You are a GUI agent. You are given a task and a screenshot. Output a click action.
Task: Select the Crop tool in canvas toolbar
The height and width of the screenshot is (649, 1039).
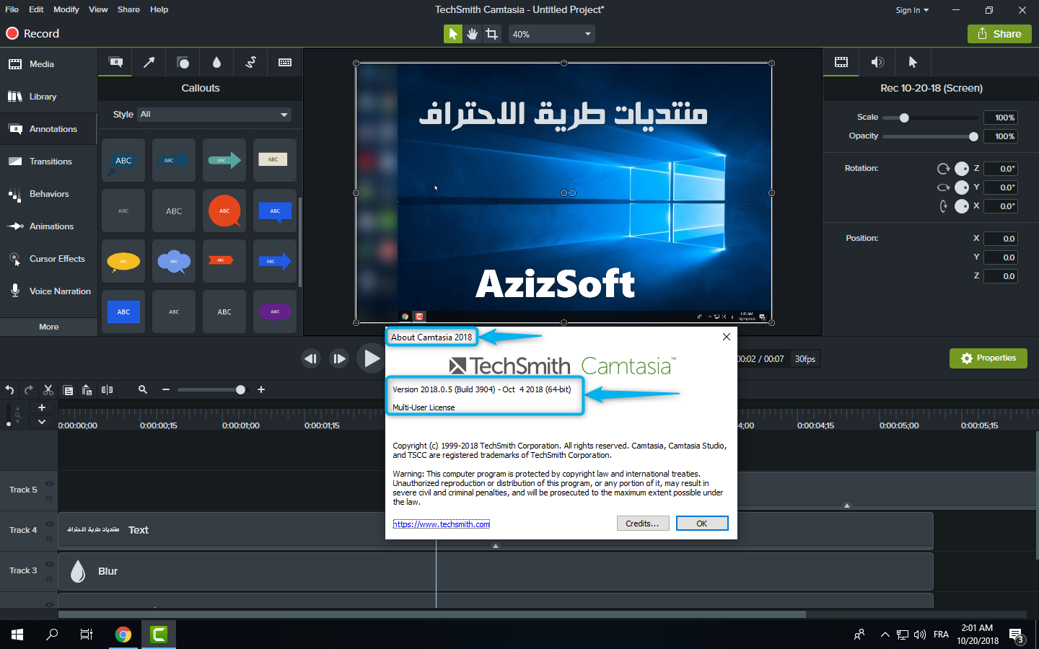[492, 34]
